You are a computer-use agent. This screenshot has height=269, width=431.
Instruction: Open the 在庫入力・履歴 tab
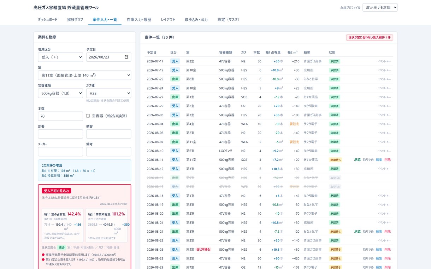139,20
